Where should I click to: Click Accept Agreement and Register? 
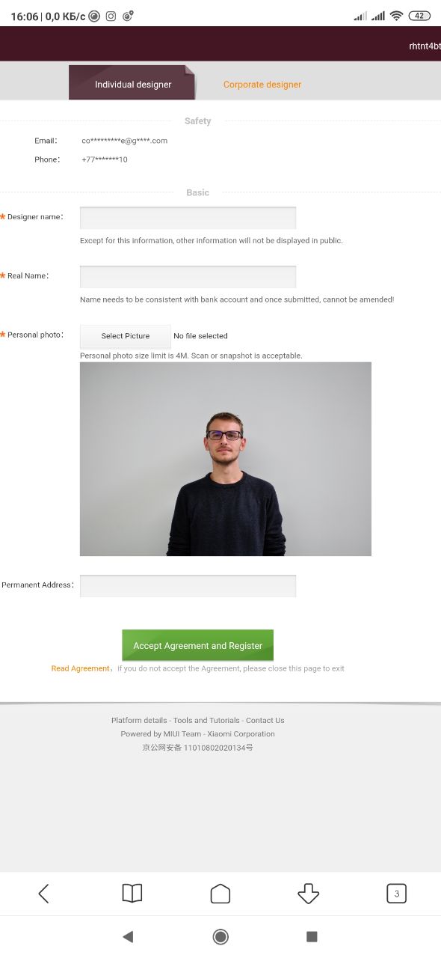point(198,645)
